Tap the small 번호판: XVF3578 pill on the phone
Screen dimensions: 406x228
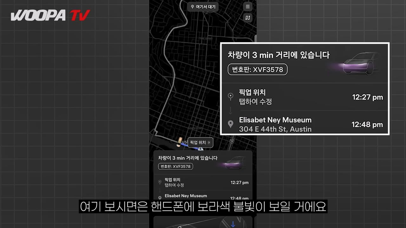pos(175,166)
